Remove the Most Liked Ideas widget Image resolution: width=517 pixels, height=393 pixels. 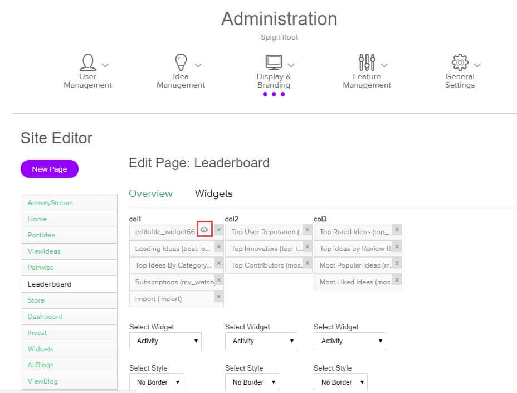[x=397, y=280]
